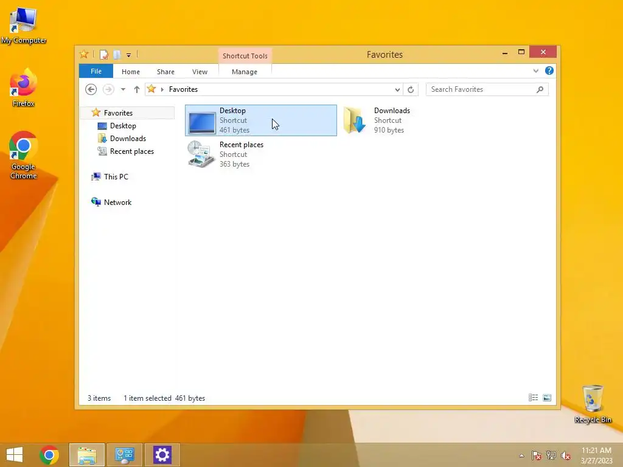Select the Recent places shortcut tile
Image resolution: width=623 pixels, height=467 pixels.
click(260, 154)
